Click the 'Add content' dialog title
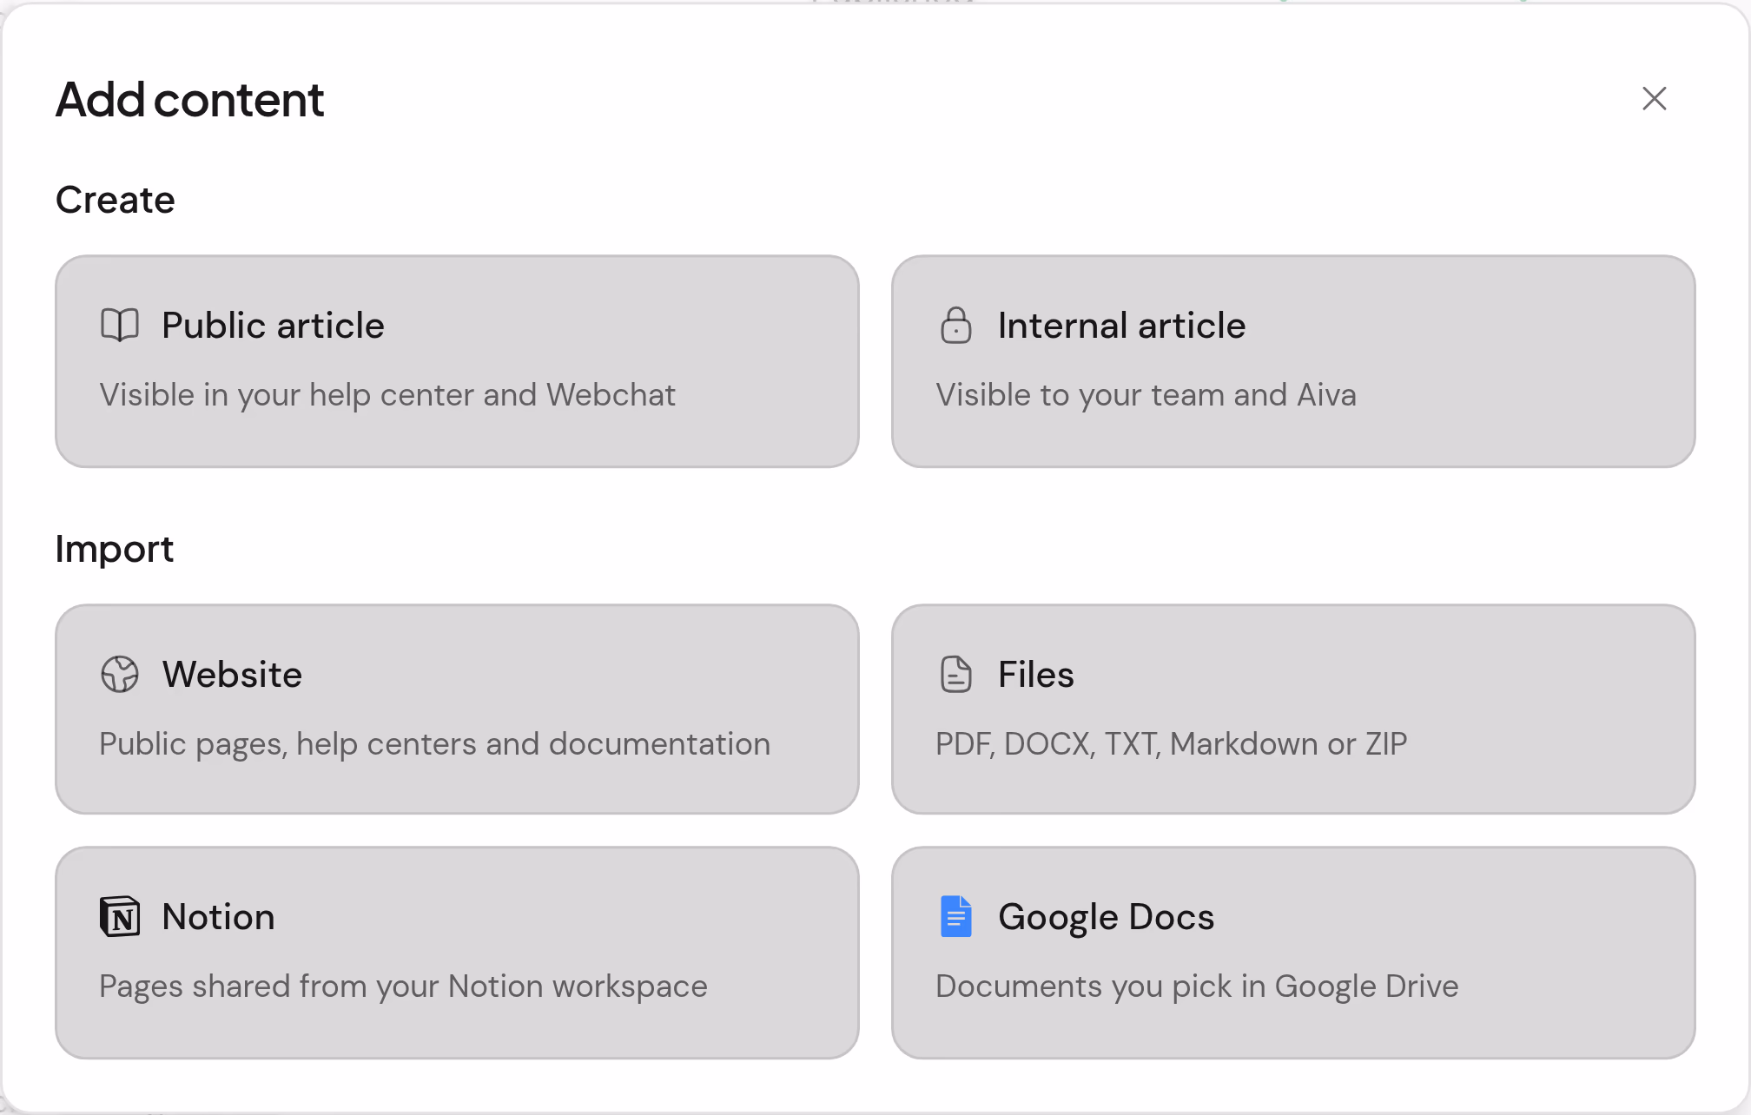Image resolution: width=1751 pixels, height=1115 pixels. 189,99
